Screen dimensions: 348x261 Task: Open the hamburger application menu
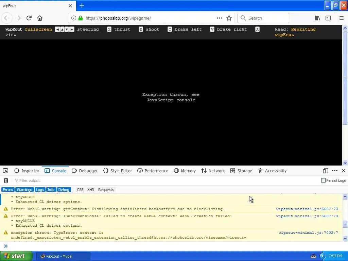tap(341, 18)
